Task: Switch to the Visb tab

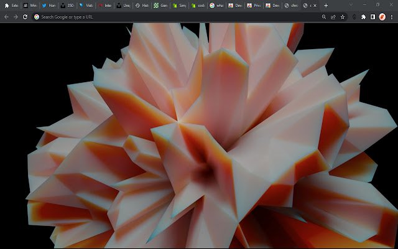Action: 86,6
